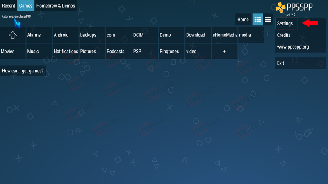Open the media folder
Image resolution: width=328 pixels, height=184 pixels.
(251, 35)
